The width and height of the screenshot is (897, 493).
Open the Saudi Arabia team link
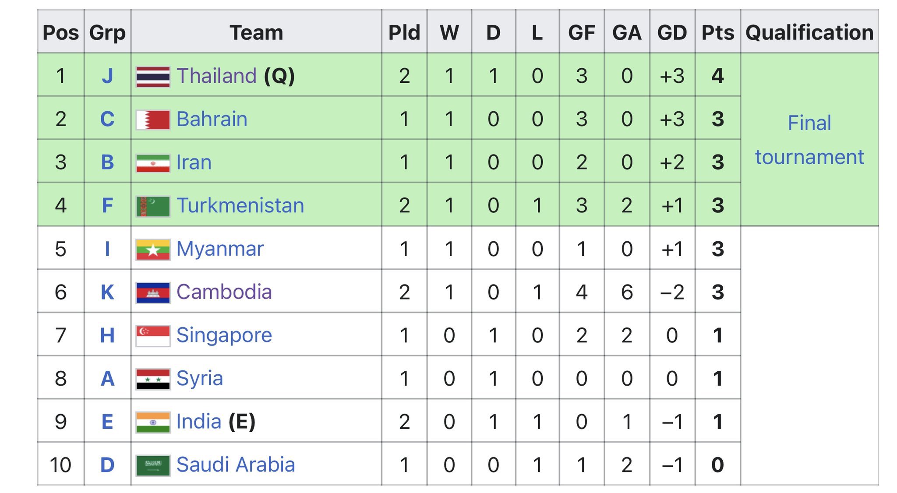(x=236, y=465)
